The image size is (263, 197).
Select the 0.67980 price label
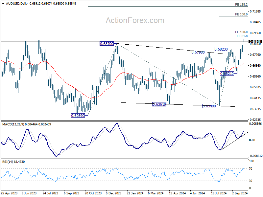pyautogui.click(x=198, y=52)
